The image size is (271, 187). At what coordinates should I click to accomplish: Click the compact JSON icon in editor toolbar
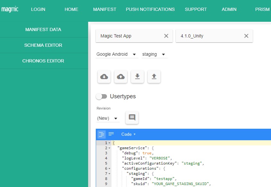[111, 134]
